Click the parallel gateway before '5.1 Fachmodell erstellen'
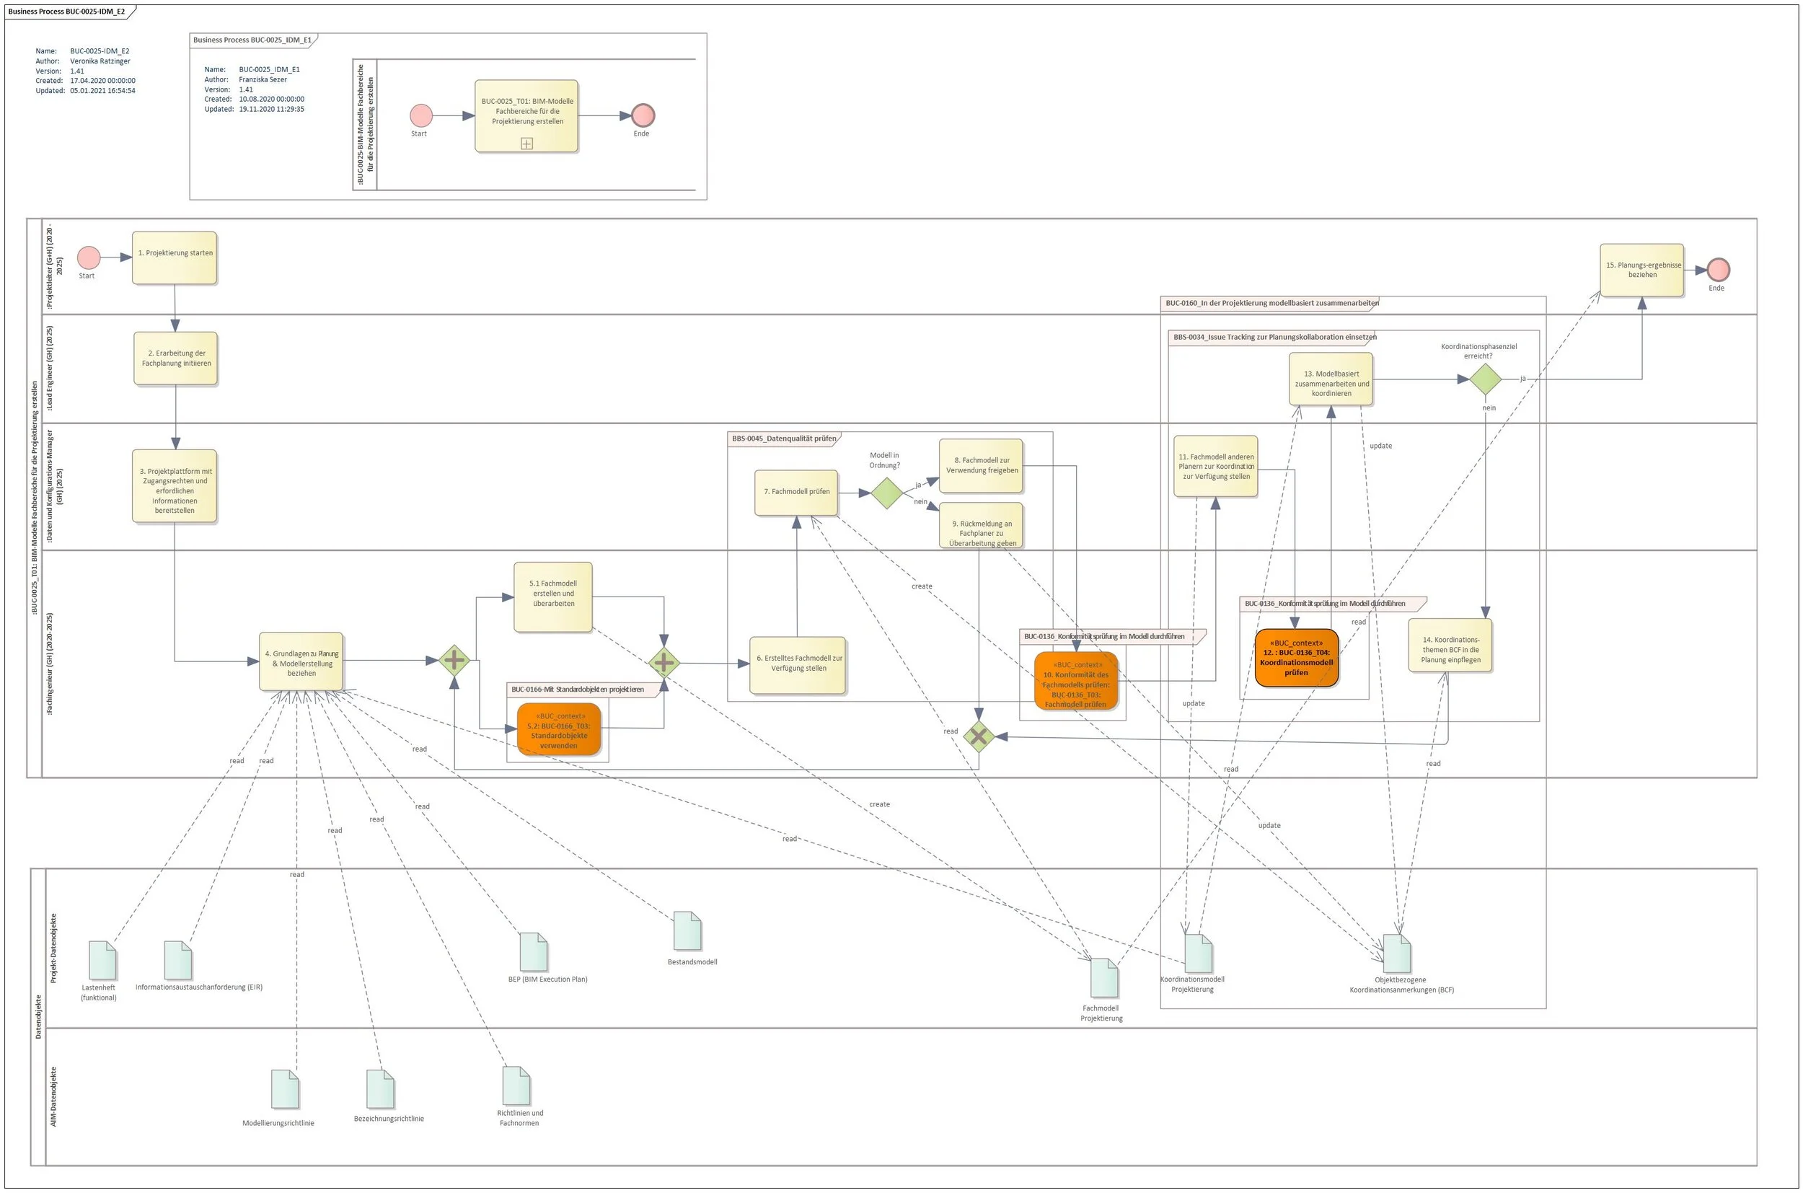1803x1193 pixels. (x=454, y=662)
